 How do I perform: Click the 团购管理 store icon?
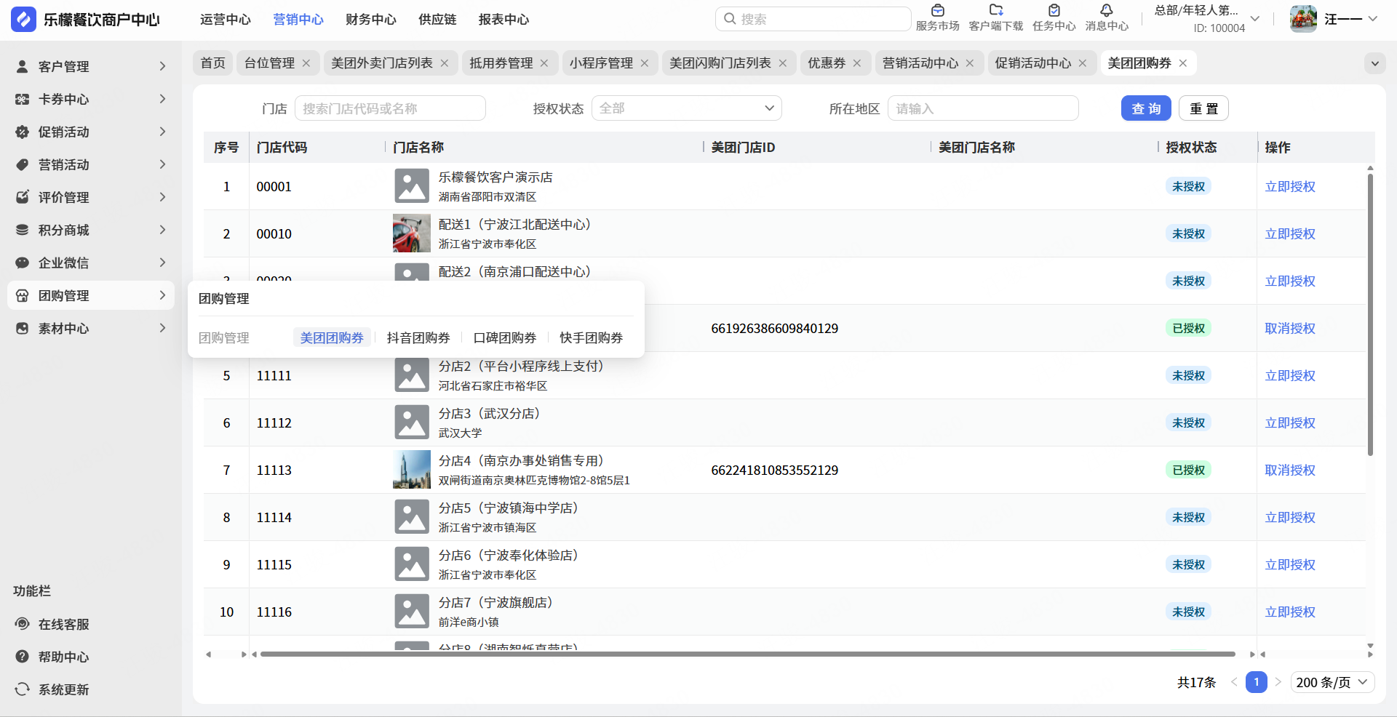(23, 295)
